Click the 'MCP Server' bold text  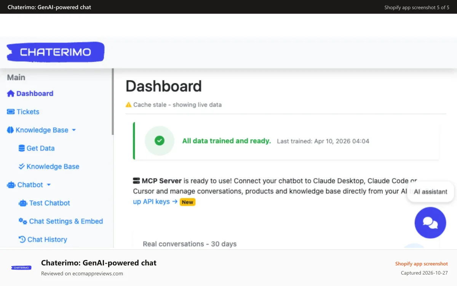(162, 181)
